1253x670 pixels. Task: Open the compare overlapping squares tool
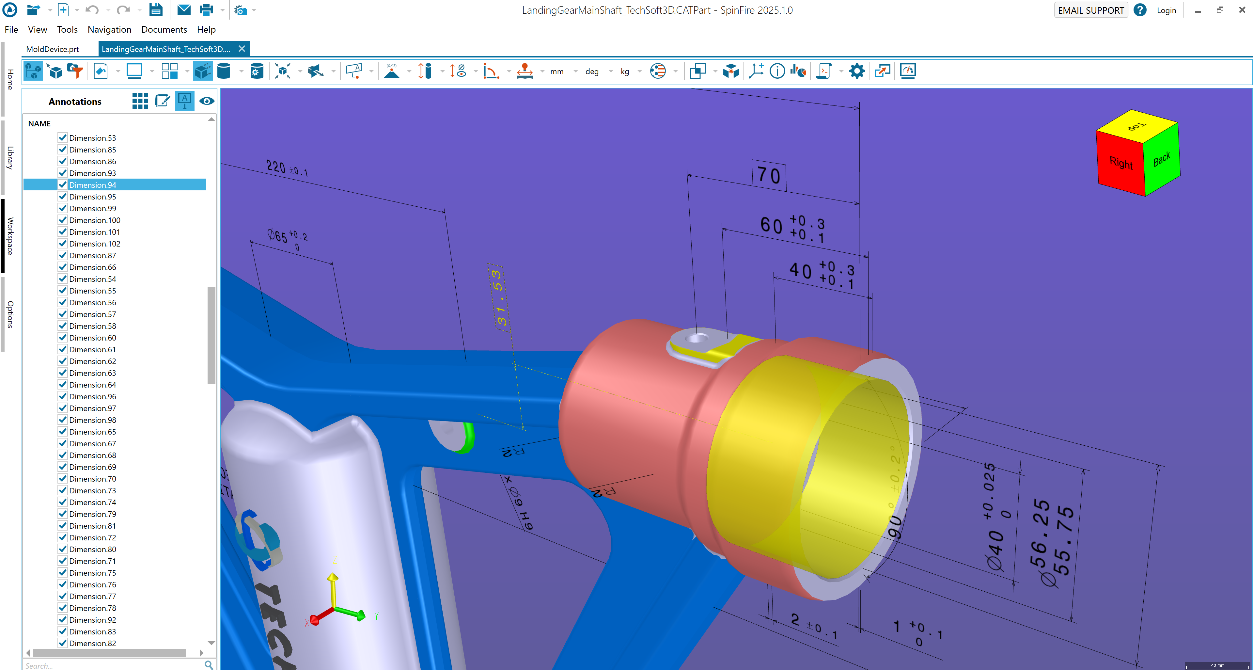[697, 71]
